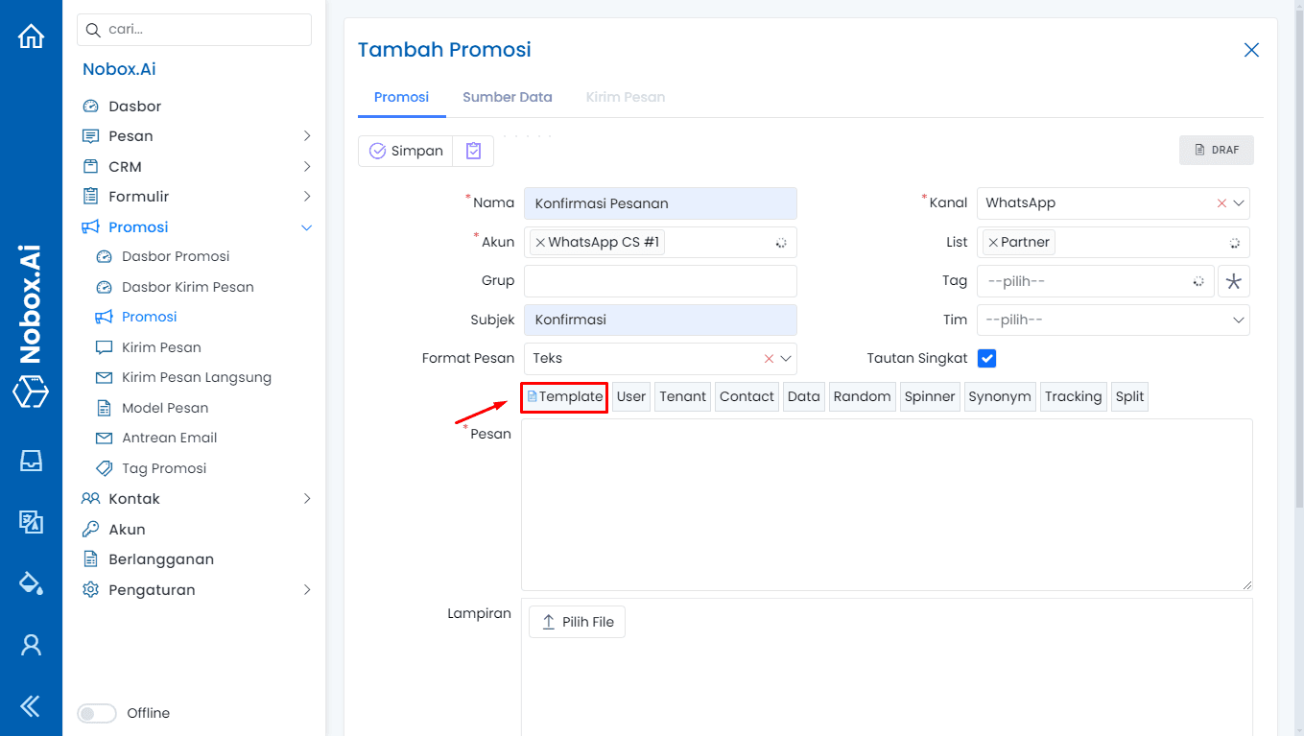The width and height of the screenshot is (1304, 736).
Task: Collapse sidebar with double chevron icon
Action: point(31,707)
